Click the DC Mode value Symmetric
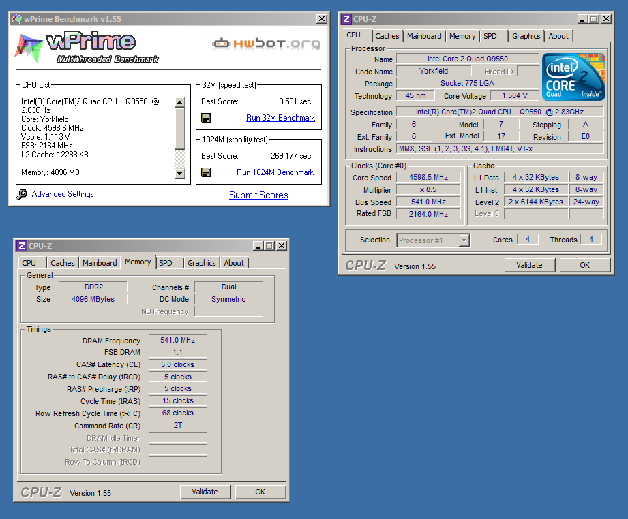 click(228, 299)
